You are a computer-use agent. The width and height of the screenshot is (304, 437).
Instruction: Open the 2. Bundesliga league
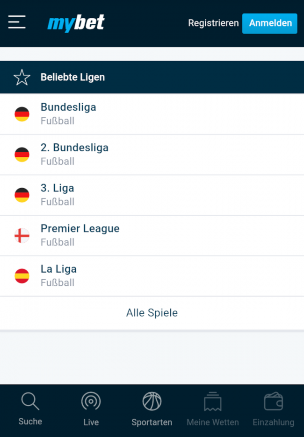(x=74, y=148)
